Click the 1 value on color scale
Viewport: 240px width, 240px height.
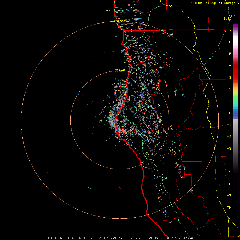pyautogui.click(x=230, y=101)
